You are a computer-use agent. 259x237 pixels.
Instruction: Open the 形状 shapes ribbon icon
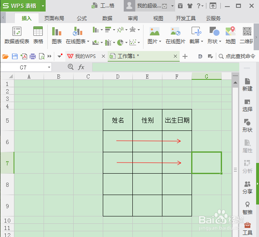coord(214,35)
